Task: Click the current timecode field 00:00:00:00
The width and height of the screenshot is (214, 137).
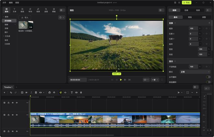Action: click(x=78, y=80)
